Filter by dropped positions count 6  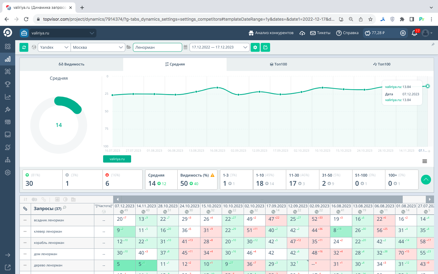(x=123, y=180)
